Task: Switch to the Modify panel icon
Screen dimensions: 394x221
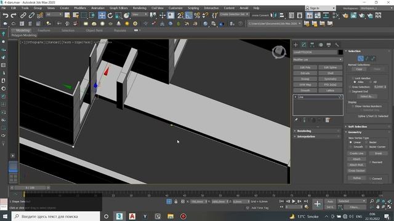Action: pyautogui.click(x=304, y=45)
